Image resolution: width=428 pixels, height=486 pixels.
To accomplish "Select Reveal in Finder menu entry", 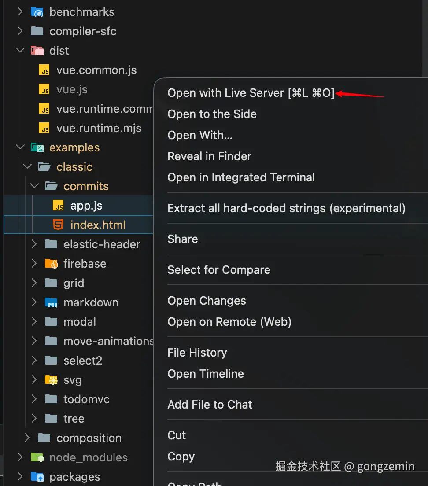I will pos(209,156).
